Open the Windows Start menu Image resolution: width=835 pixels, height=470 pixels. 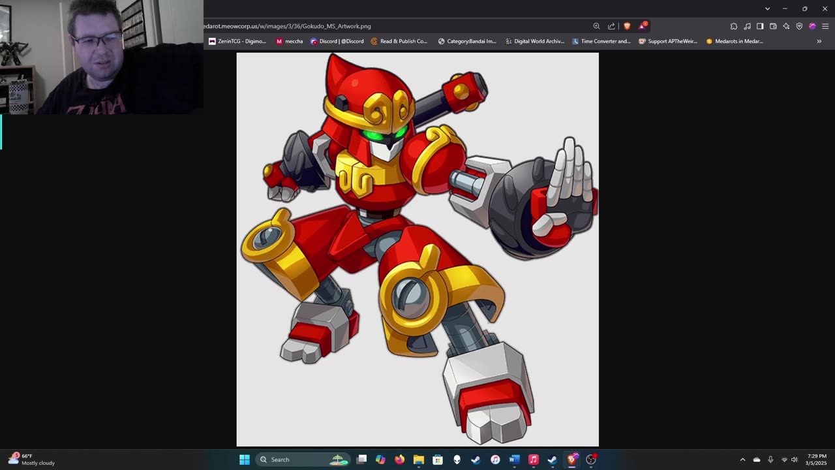click(x=245, y=460)
